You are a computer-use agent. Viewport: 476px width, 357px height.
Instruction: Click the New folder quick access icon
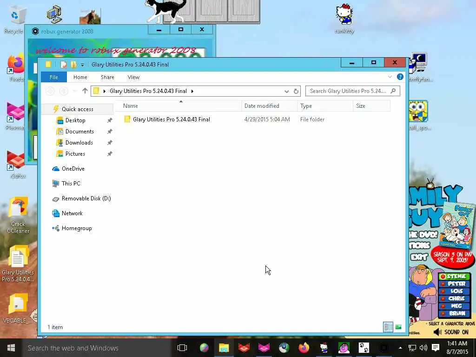click(73, 64)
